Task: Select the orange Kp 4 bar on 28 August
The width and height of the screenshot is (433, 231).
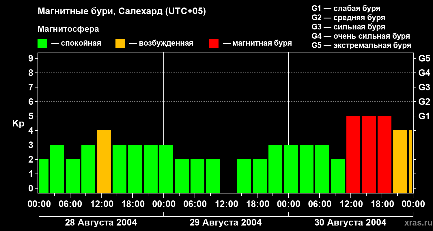Action: (x=104, y=162)
